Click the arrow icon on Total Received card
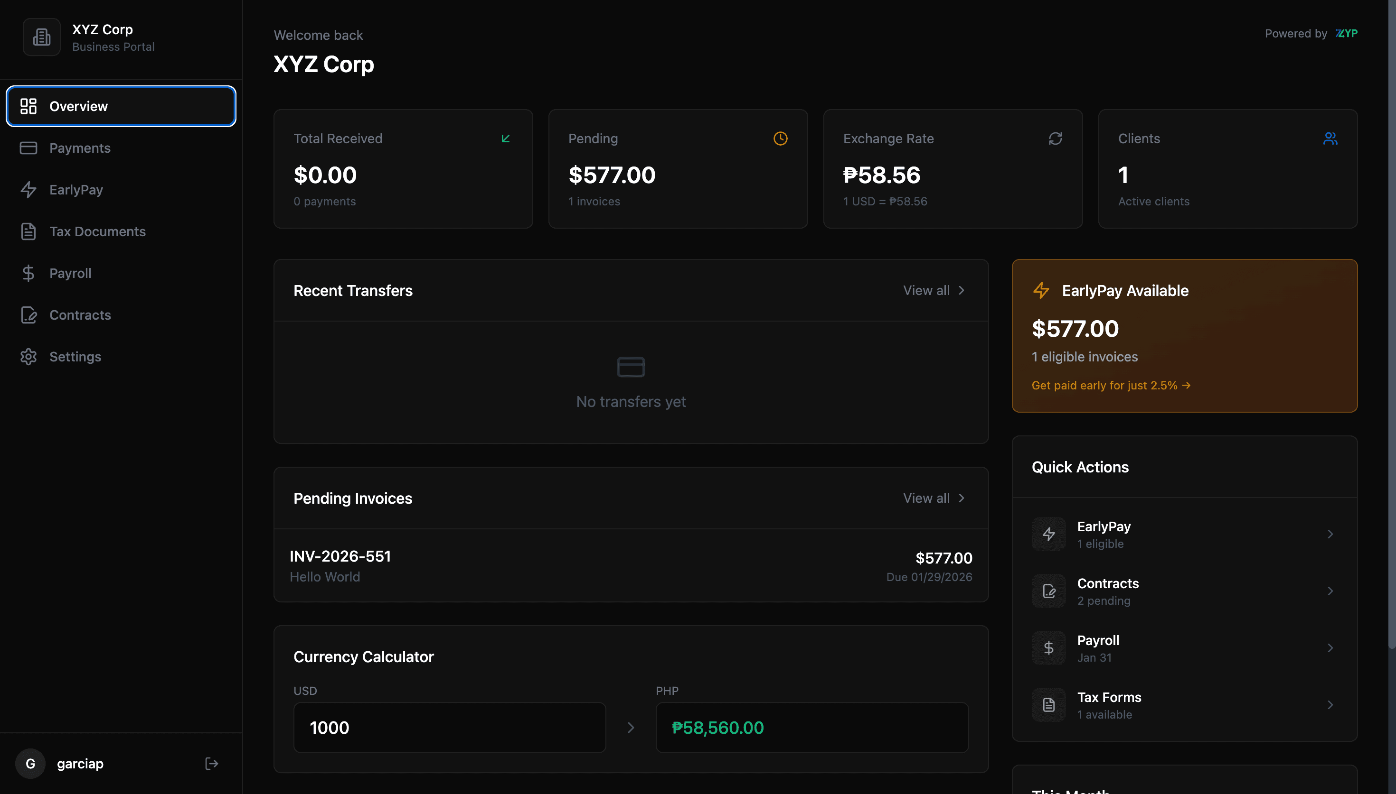The image size is (1396, 794). (505, 138)
